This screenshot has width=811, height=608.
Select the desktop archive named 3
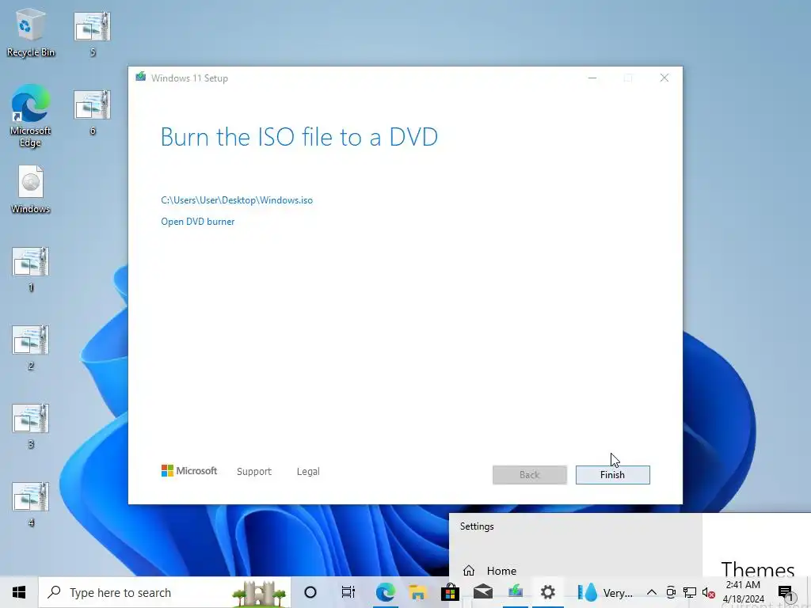(31, 427)
